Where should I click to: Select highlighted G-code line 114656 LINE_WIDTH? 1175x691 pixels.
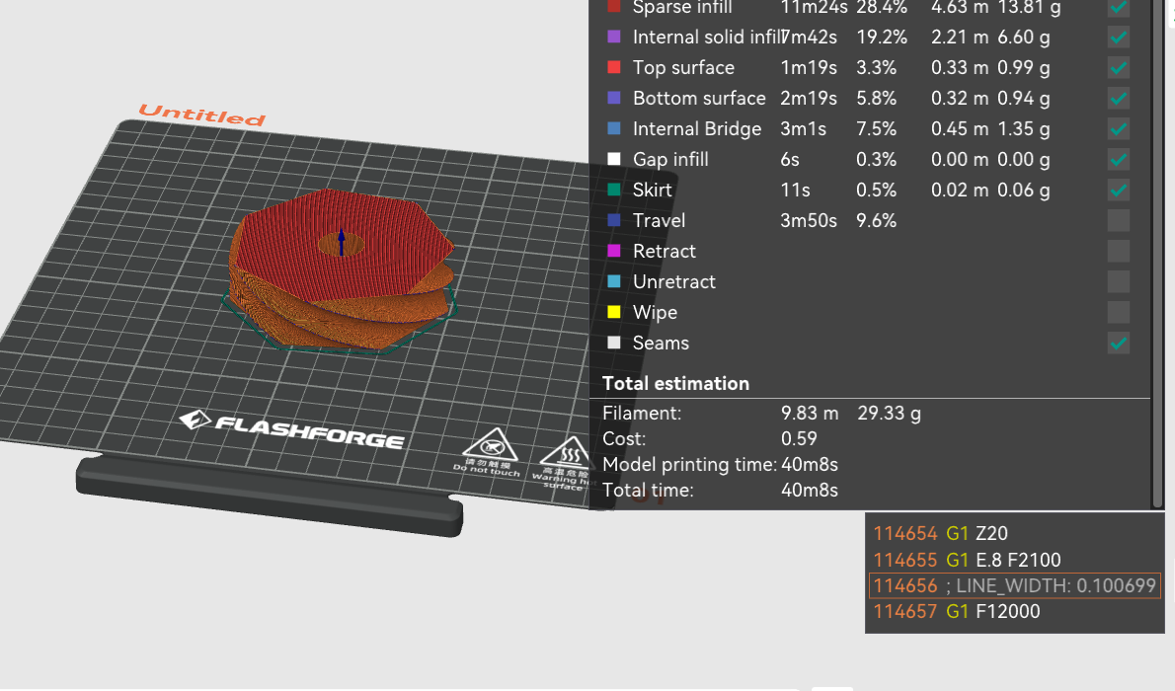pos(1015,585)
